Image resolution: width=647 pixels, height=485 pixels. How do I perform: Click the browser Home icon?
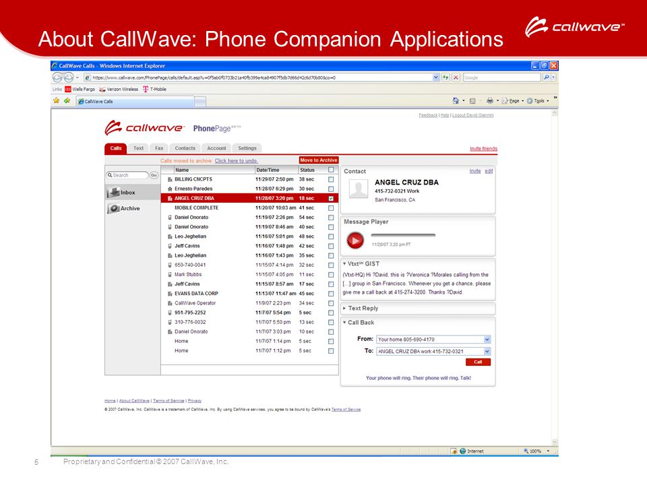[x=456, y=100]
